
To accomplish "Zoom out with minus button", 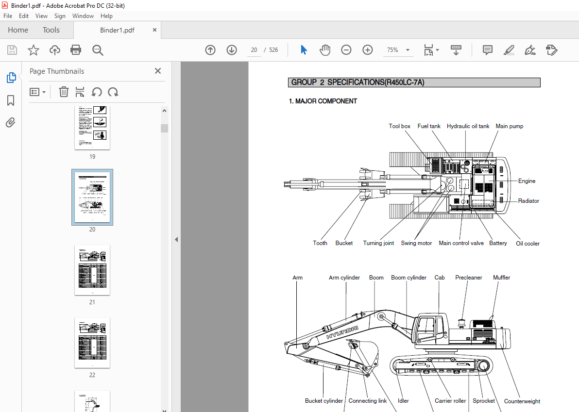I will click(346, 50).
